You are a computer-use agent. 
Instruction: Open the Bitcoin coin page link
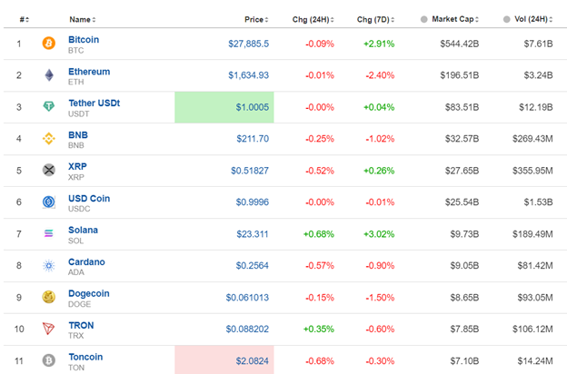tap(84, 39)
